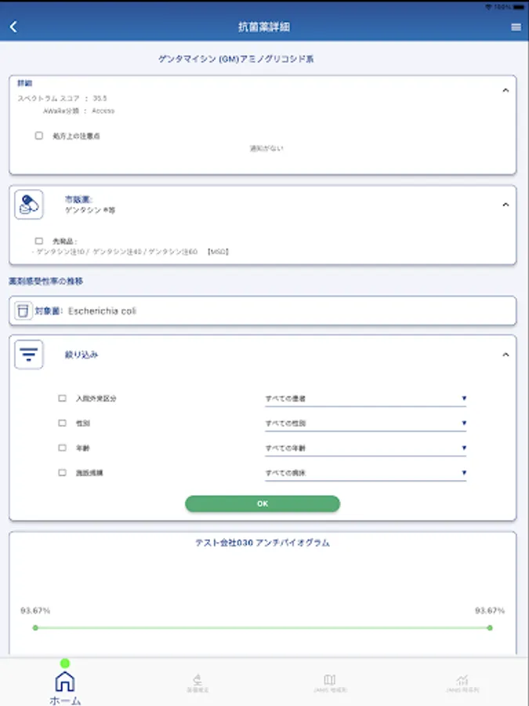Screen dimensions: 529x706
Task: Click the right 93.67% chart data point
Action: click(x=490, y=628)
